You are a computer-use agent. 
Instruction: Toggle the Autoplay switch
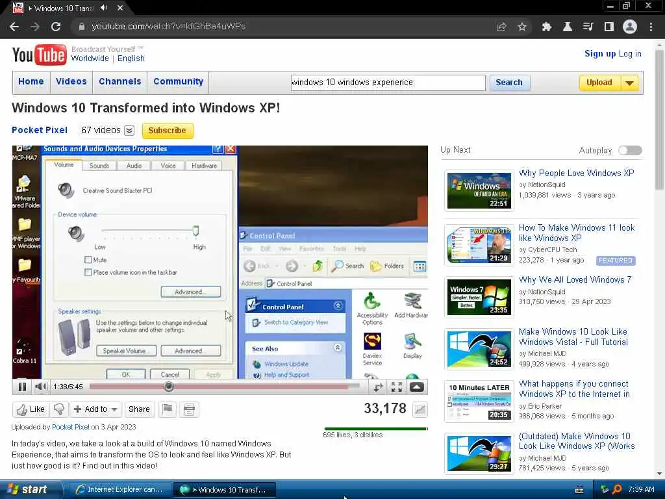coord(630,150)
